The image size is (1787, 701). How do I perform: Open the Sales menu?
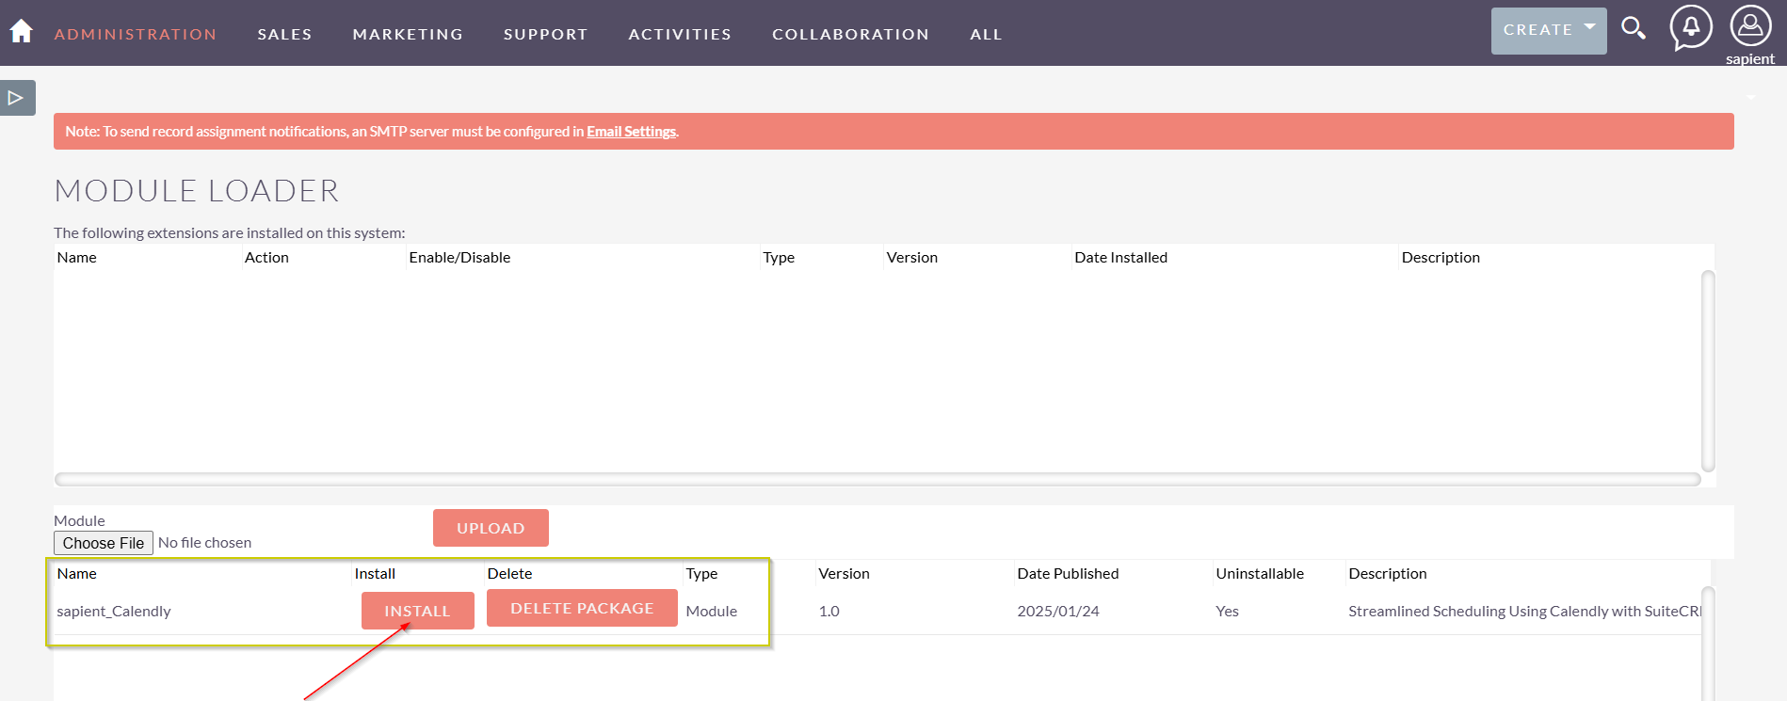[x=285, y=34]
